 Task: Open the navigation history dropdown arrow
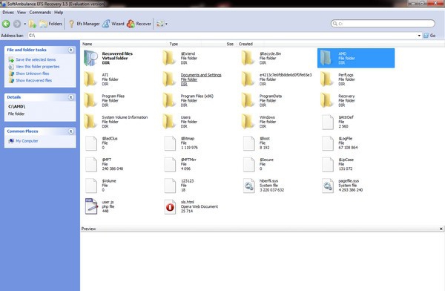(x=24, y=24)
